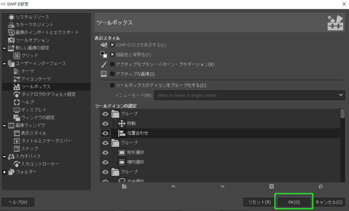The height and width of the screenshot is (211, 349).
Task: Select the Rectangle Select tool icon
Action: point(122,152)
